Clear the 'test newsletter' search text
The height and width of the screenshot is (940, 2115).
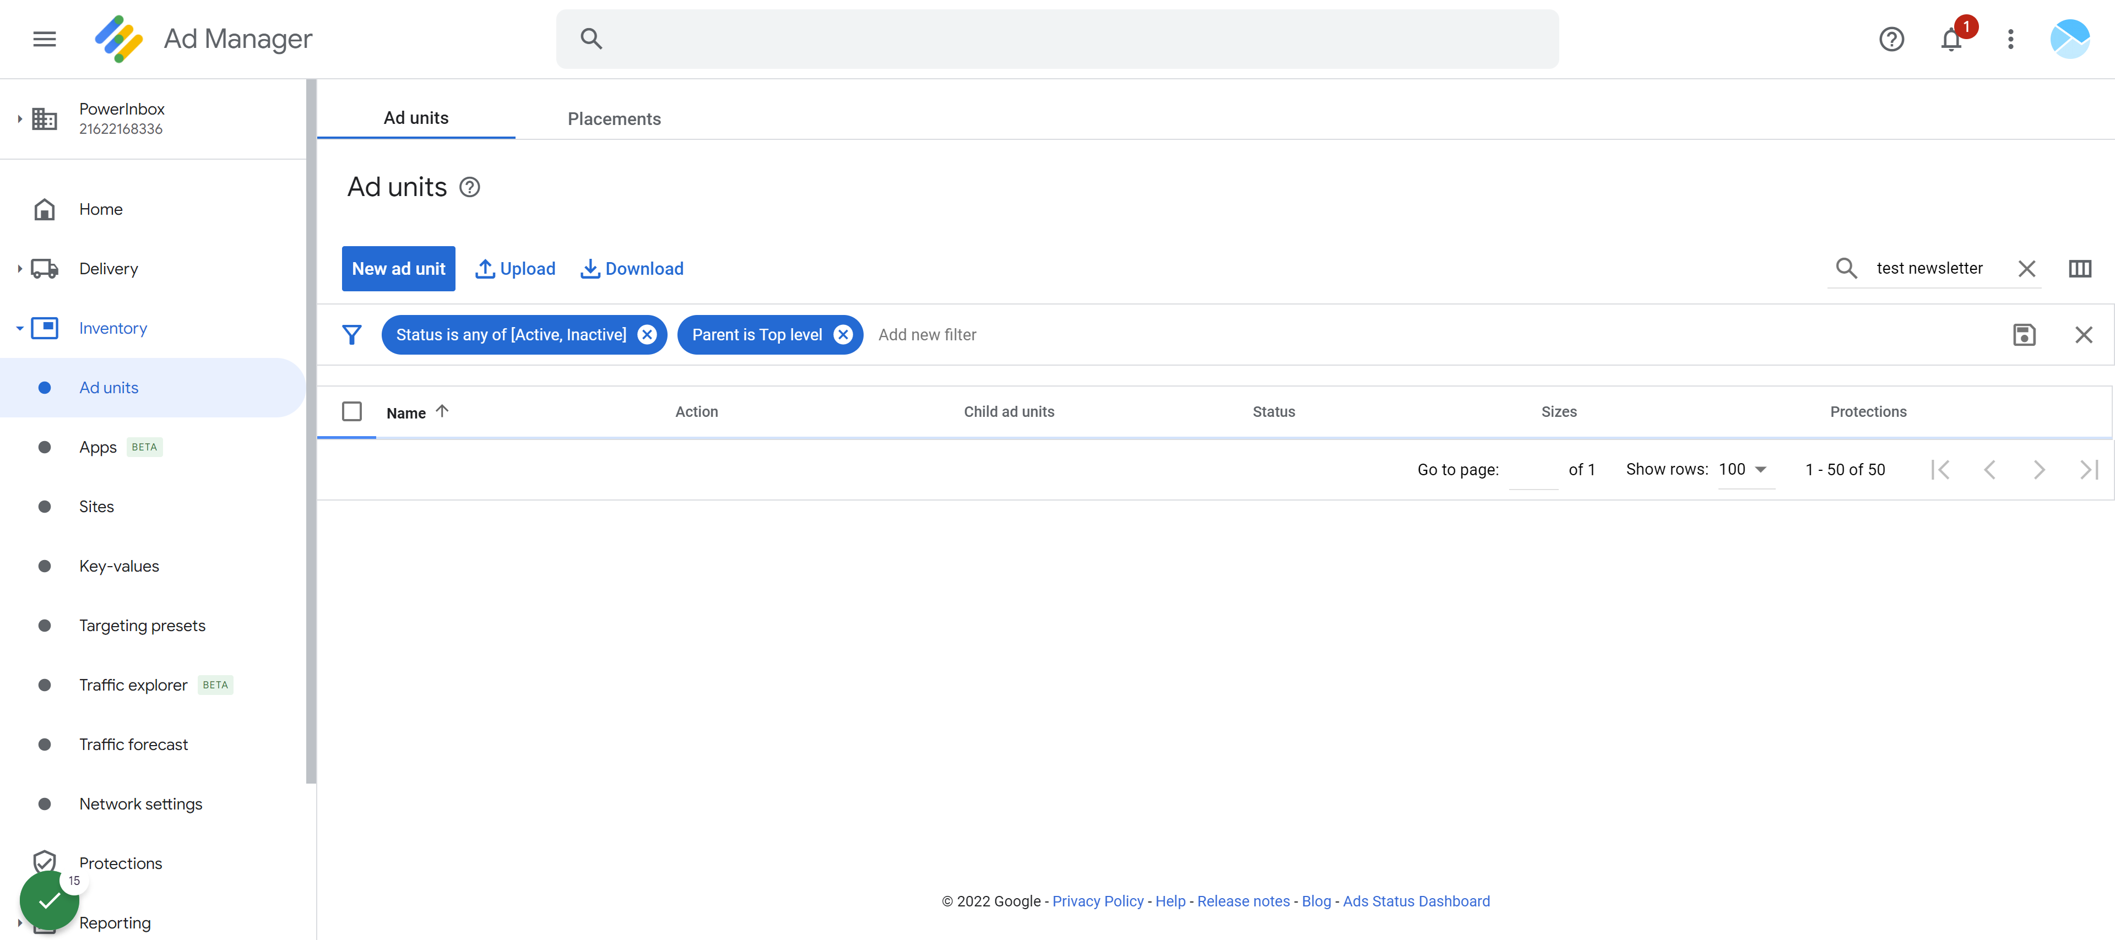[x=2026, y=269]
